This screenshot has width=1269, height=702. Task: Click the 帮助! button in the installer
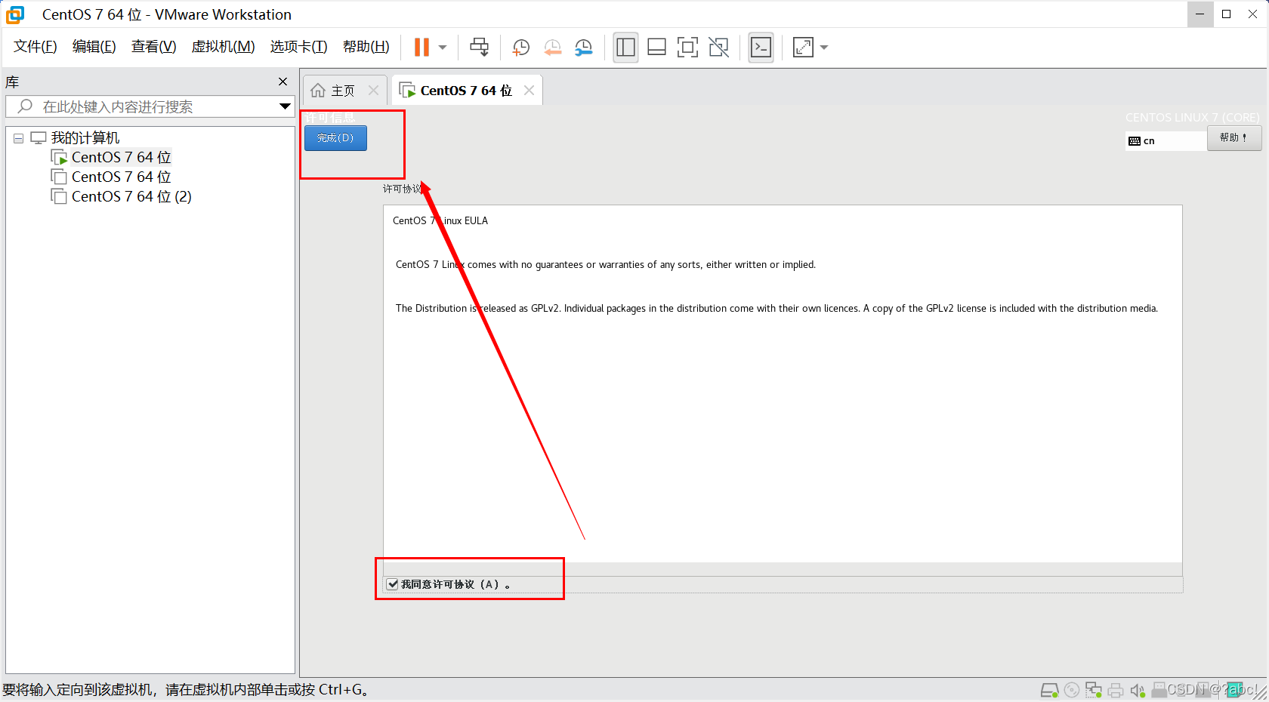[x=1233, y=138]
